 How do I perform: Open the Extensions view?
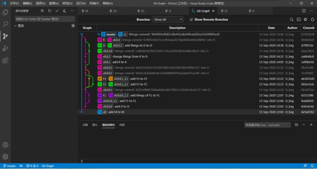pyautogui.click(x=5, y=60)
